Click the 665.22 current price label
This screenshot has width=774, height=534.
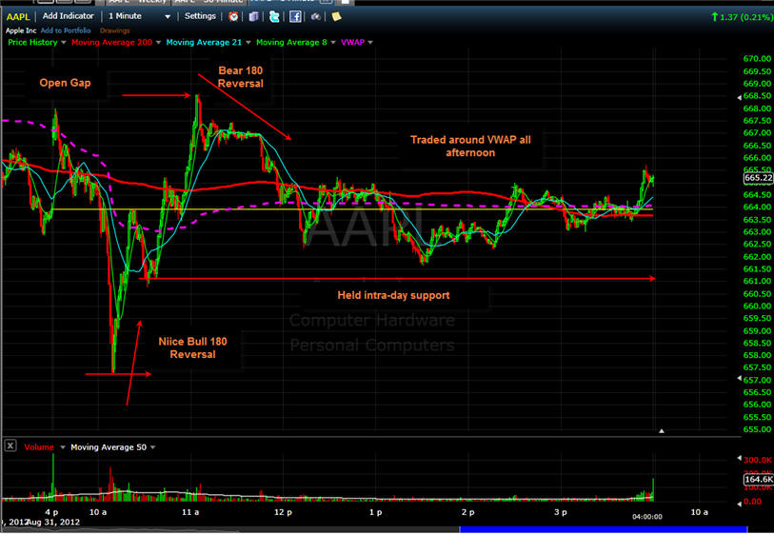(758, 178)
